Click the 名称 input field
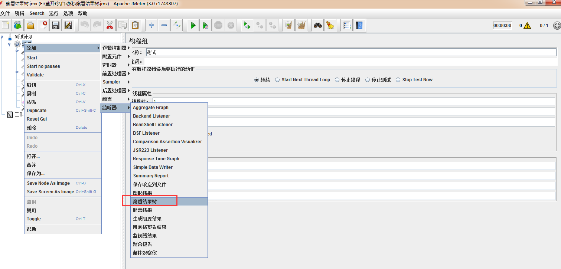The height and width of the screenshot is (269, 561). coord(351,52)
